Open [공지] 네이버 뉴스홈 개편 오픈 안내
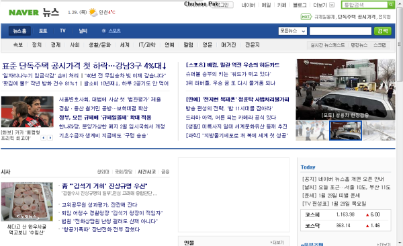The image size is (403, 246). tap(343, 179)
